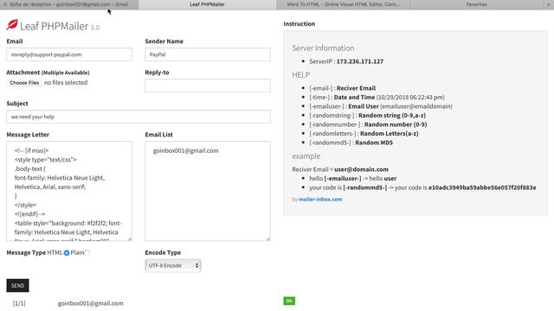Image resolution: width=554 pixels, height=311 pixels.
Task: Click the Choose Files attachment button
Action: [24, 83]
